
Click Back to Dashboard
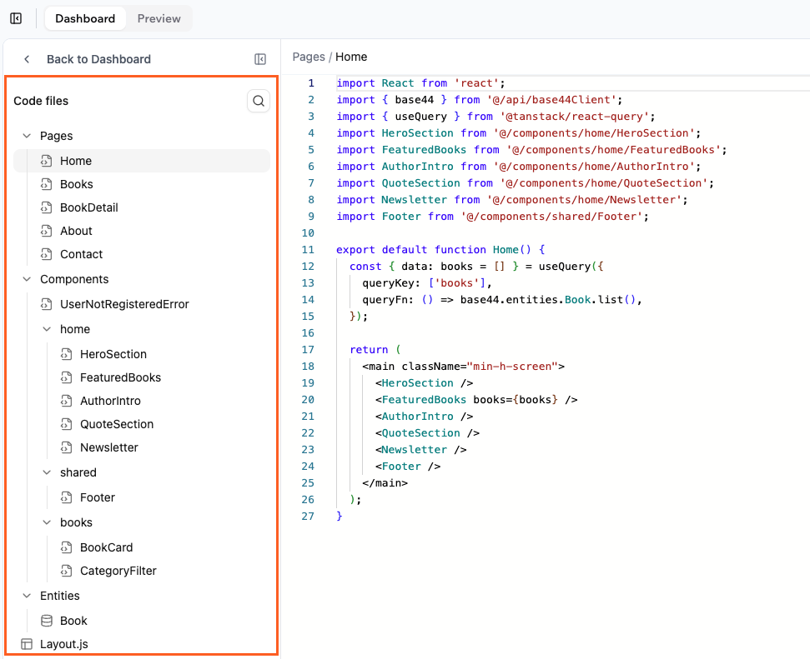point(100,58)
